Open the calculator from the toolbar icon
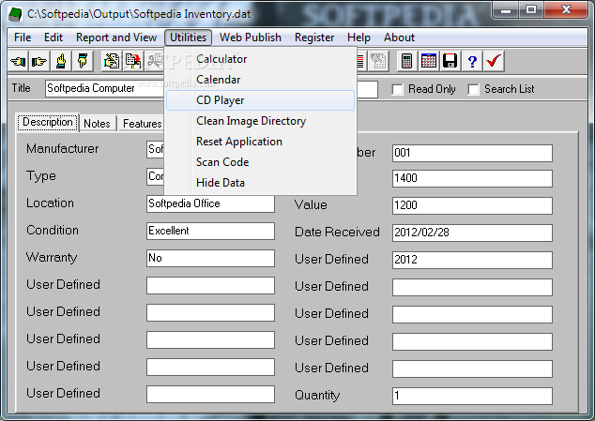595x421 pixels. (406, 61)
